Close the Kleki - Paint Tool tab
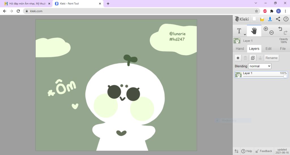 point(100,3)
